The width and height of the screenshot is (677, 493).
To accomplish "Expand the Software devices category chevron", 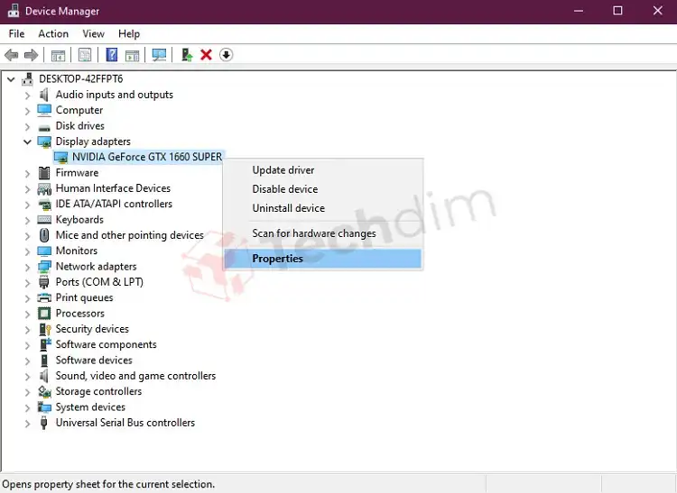I will coord(27,361).
